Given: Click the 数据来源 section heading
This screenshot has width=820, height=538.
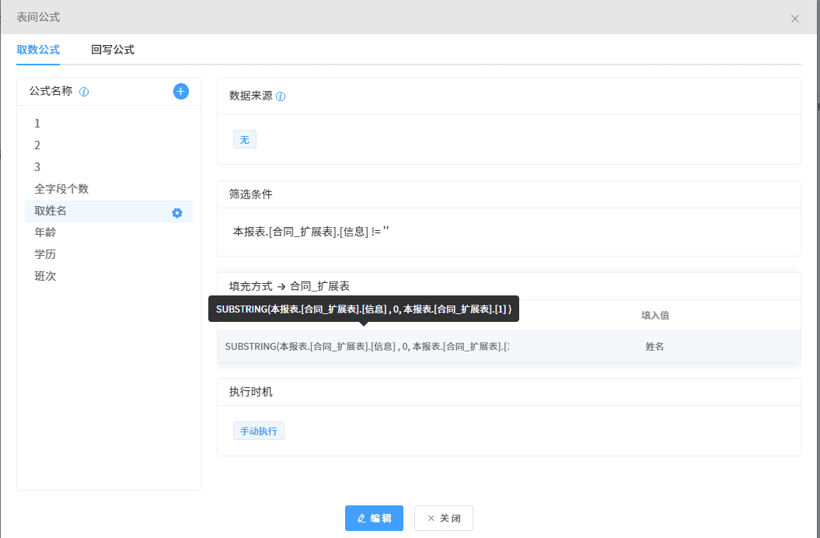Looking at the screenshot, I should 250,96.
